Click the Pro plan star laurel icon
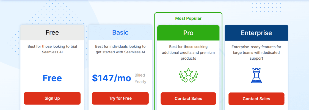This screenshot has width=309, height=110. coord(188,76)
